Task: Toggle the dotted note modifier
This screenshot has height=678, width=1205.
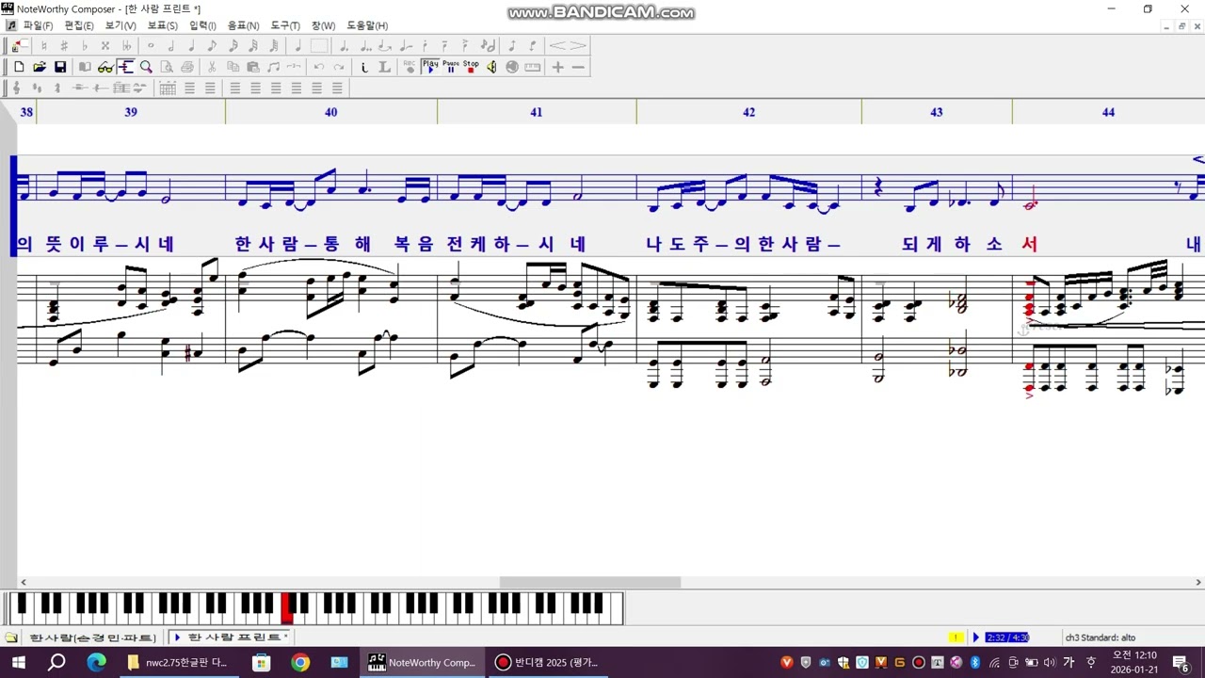Action: point(344,45)
